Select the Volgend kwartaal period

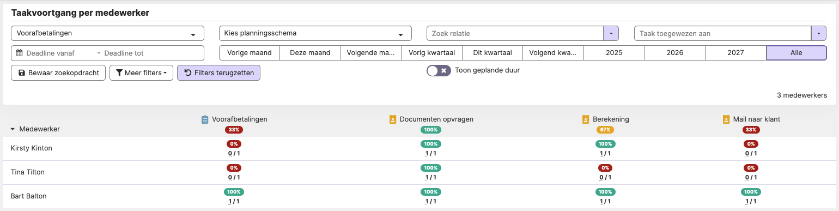554,53
